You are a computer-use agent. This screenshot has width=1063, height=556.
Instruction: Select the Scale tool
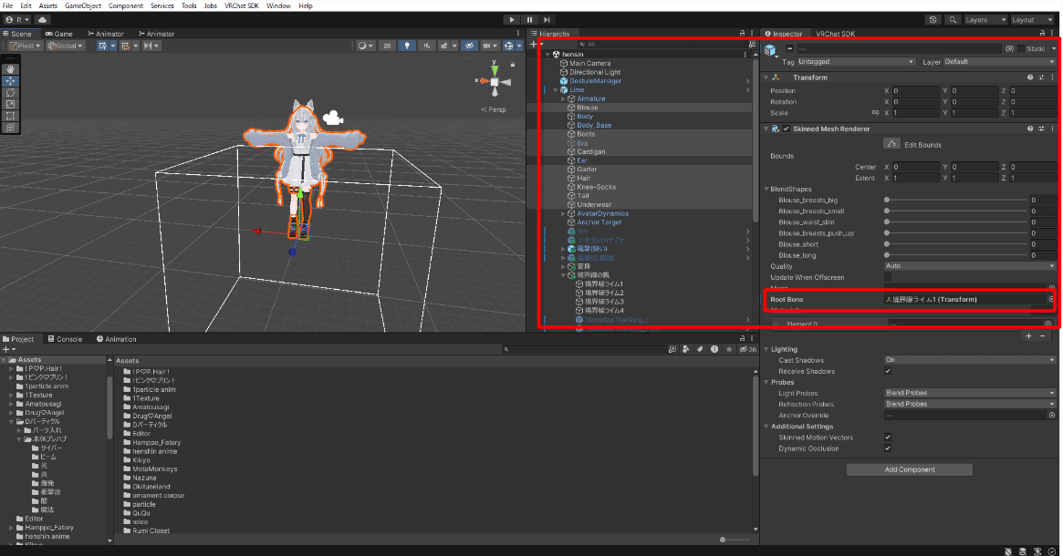(x=10, y=104)
